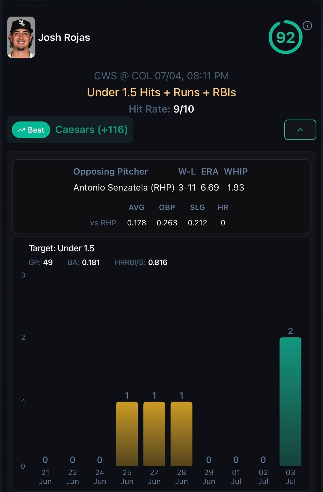Image resolution: width=323 pixels, height=492 pixels.
Task: Tap the trending arrow Best badge icon
Action: tap(21, 130)
